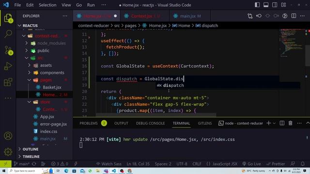Toggle Watch Sass in status bar
This screenshot has width=310, height=174.
tap(108, 164)
